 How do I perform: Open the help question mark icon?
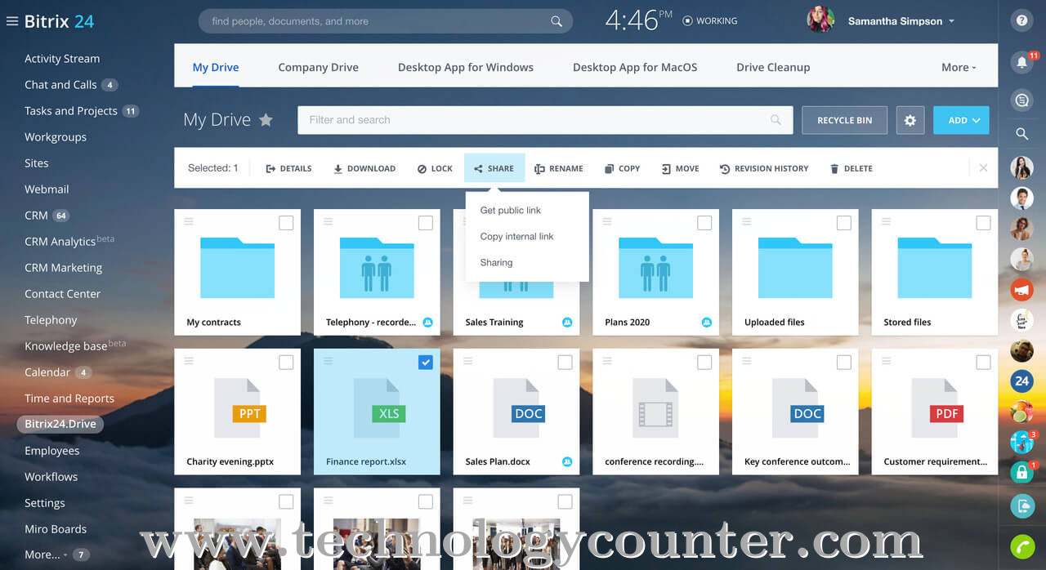(x=1021, y=20)
